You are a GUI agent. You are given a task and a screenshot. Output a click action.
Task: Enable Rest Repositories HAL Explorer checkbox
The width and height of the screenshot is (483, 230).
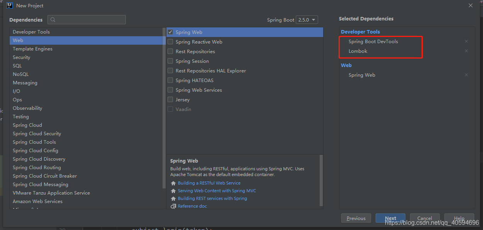coord(170,71)
